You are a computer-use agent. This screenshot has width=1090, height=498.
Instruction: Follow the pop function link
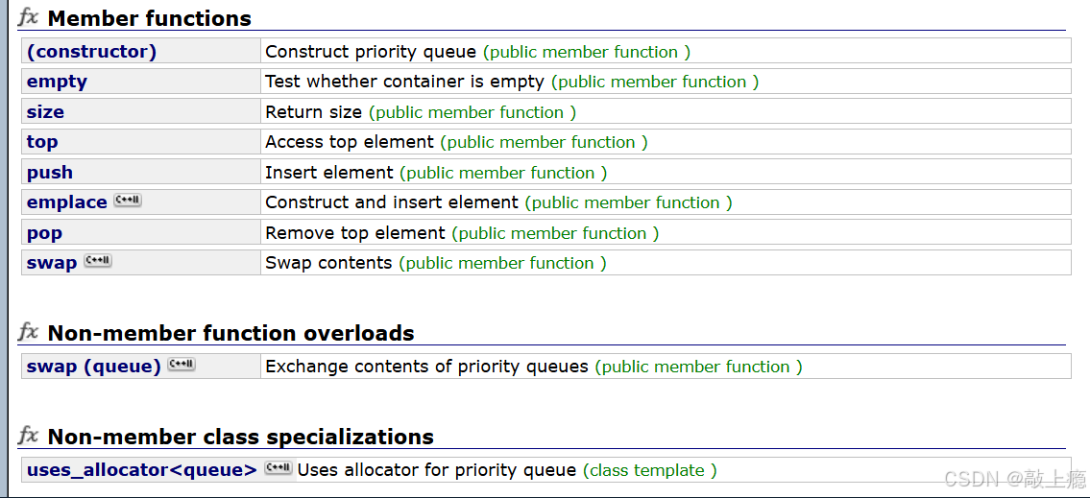tap(44, 233)
